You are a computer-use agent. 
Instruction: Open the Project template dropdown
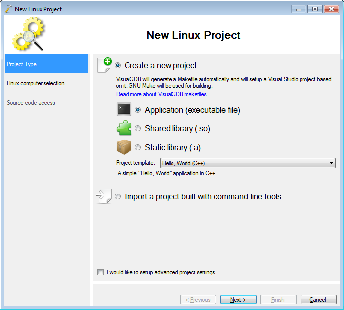pos(248,163)
